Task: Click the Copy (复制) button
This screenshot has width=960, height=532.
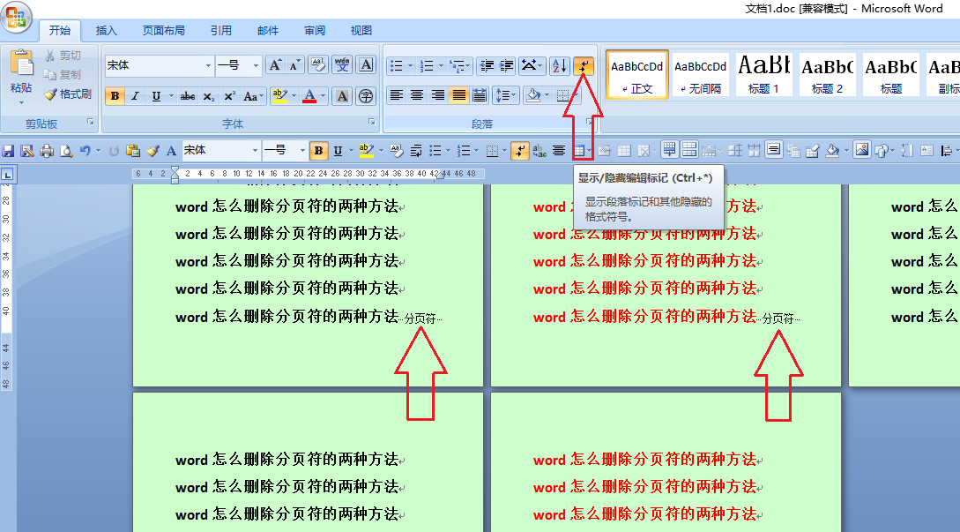Action: pyautogui.click(x=62, y=75)
